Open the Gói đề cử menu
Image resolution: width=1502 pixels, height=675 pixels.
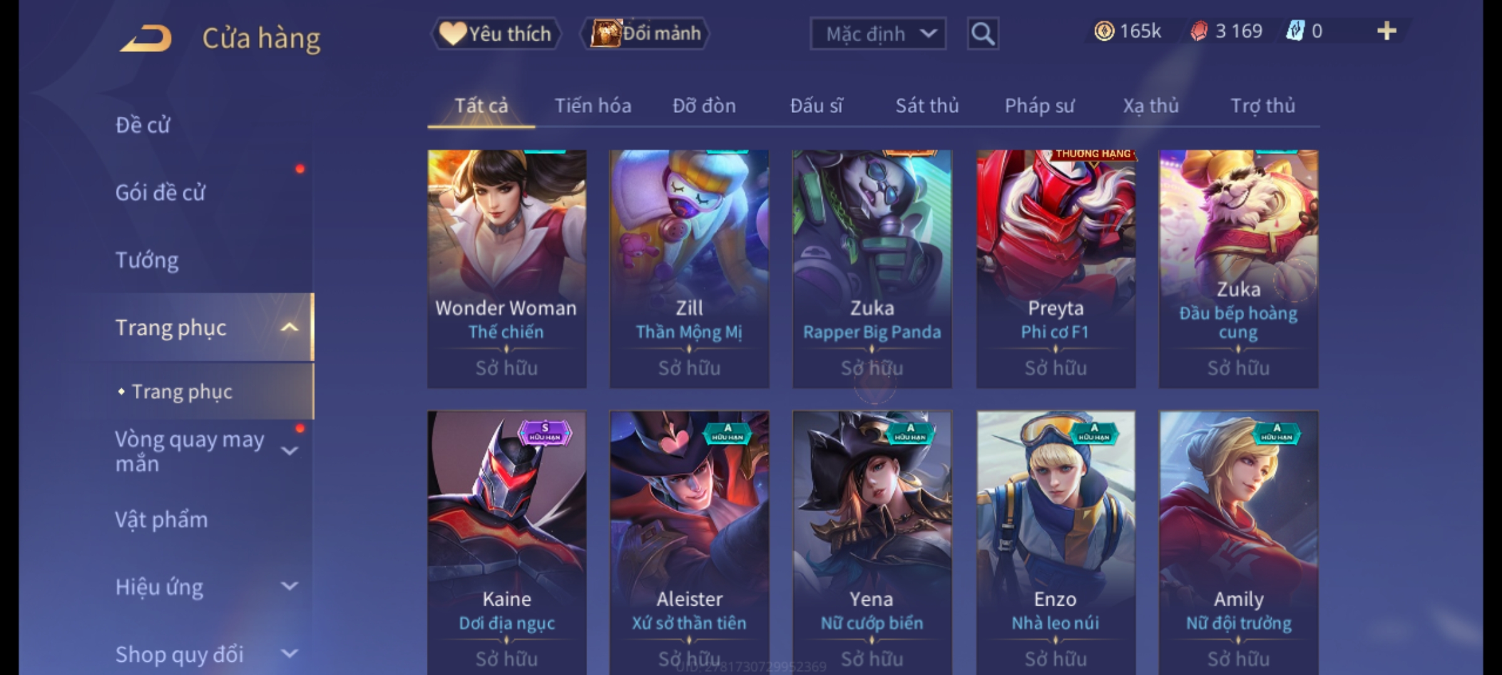click(160, 192)
